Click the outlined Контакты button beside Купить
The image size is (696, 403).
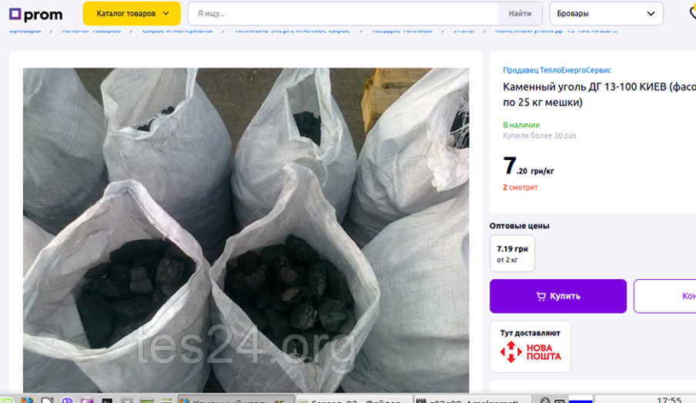tap(665, 296)
